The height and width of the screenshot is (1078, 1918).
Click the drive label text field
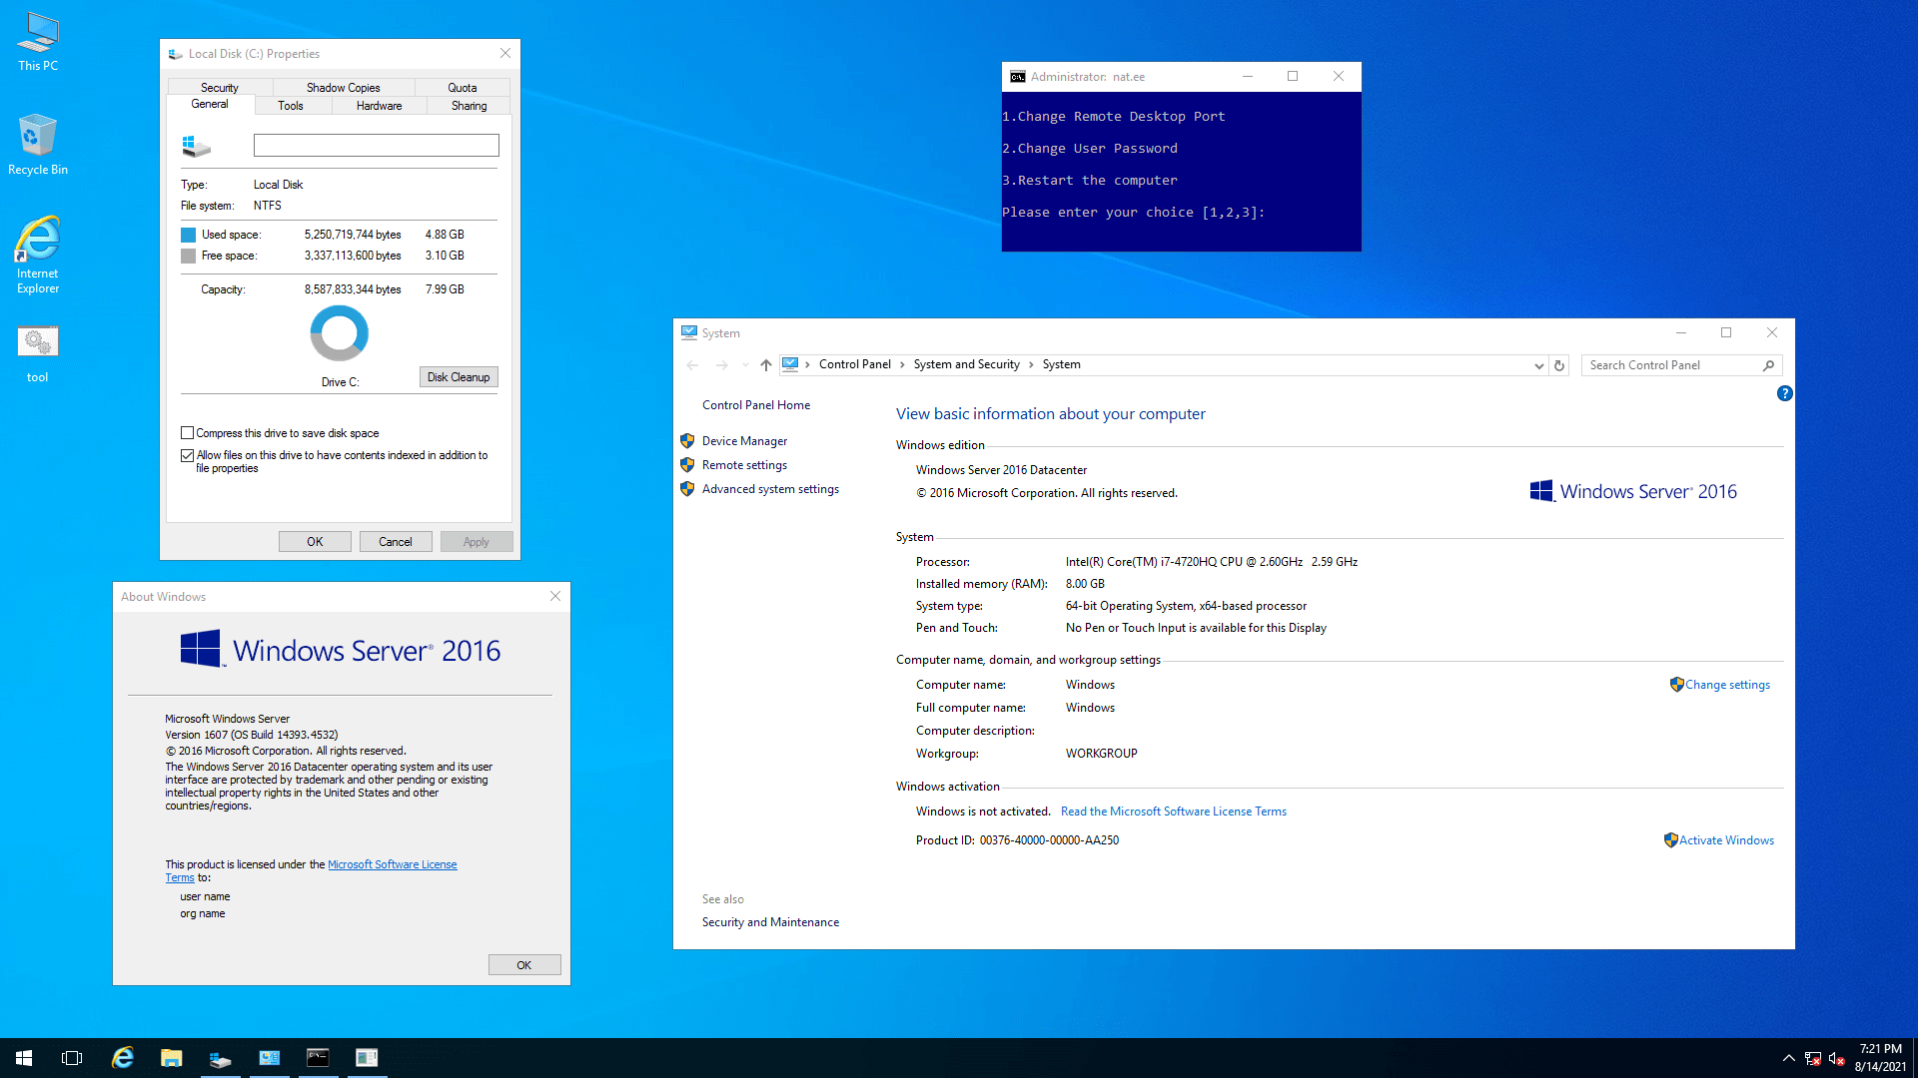(376, 146)
